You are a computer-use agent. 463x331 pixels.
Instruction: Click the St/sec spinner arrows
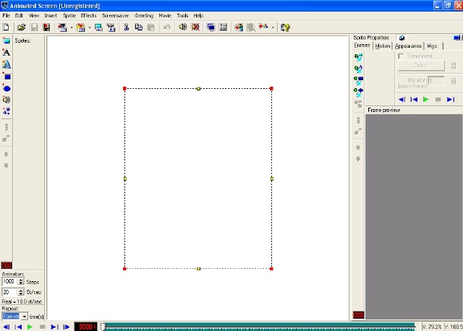pos(21,292)
